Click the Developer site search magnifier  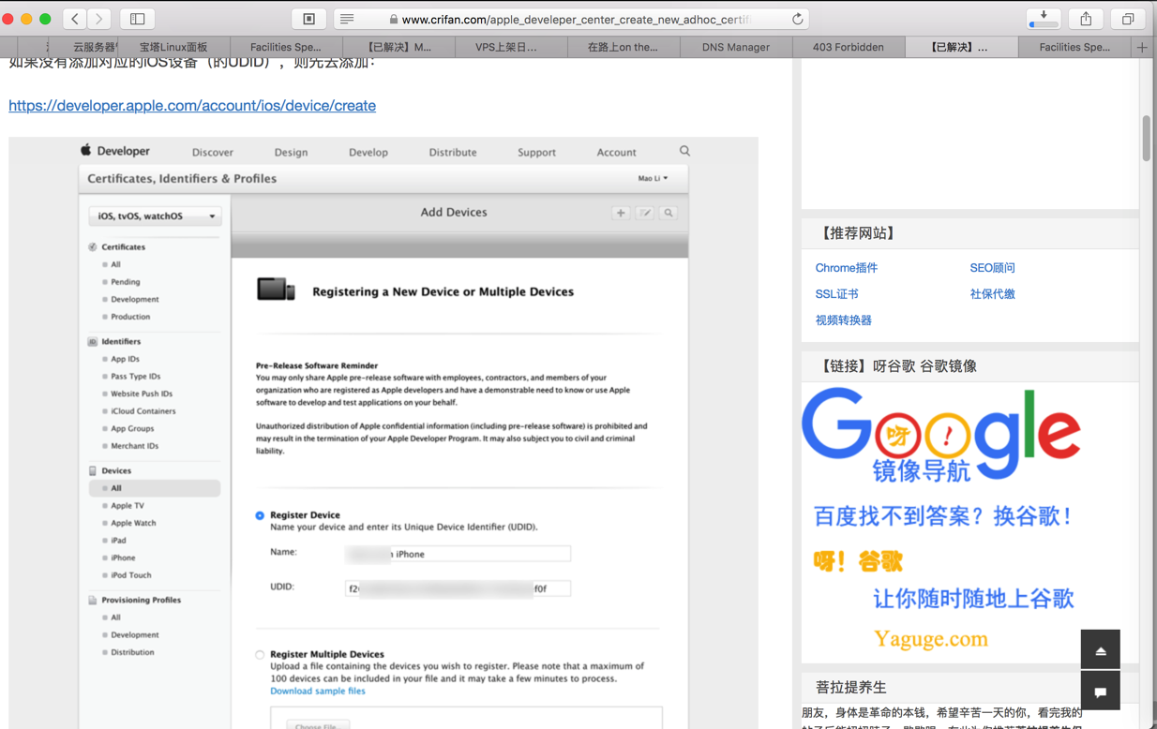pos(684,151)
